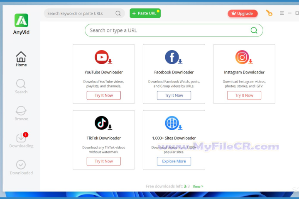The height and width of the screenshot is (199, 299).
Task: Open the Home sidebar section
Action: (x=21, y=59)
